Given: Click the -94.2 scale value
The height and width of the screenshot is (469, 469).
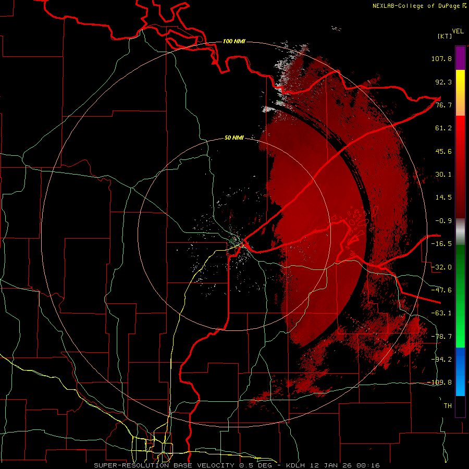Looking at the screenshot, I should tap(441, 359).
